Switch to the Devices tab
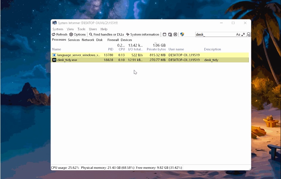 coord(126,40)
